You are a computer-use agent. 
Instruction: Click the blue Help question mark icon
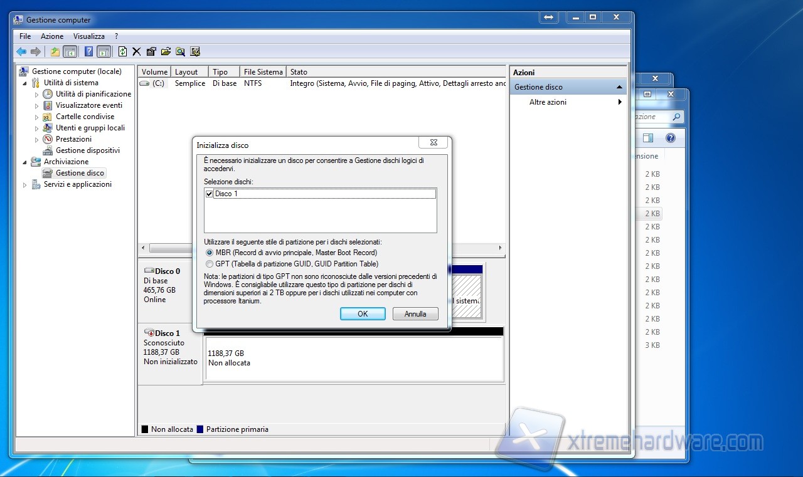88,52
